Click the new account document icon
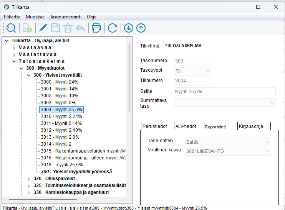285x210 pixels. click(27, 28)
